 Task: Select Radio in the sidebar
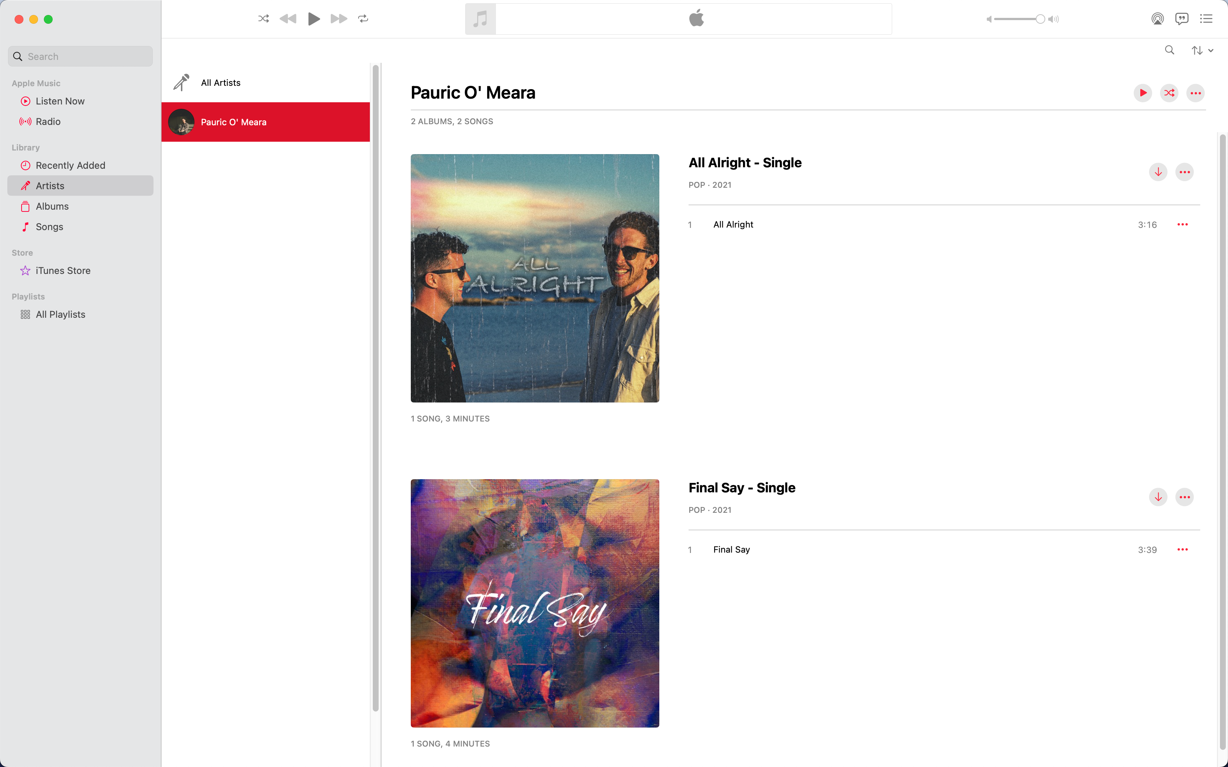(x=49, y=121)
